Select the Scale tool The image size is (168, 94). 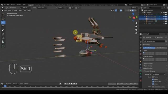[3, 30]
